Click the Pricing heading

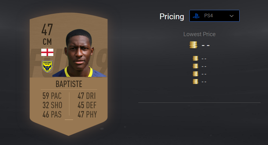tap(172, 17)
